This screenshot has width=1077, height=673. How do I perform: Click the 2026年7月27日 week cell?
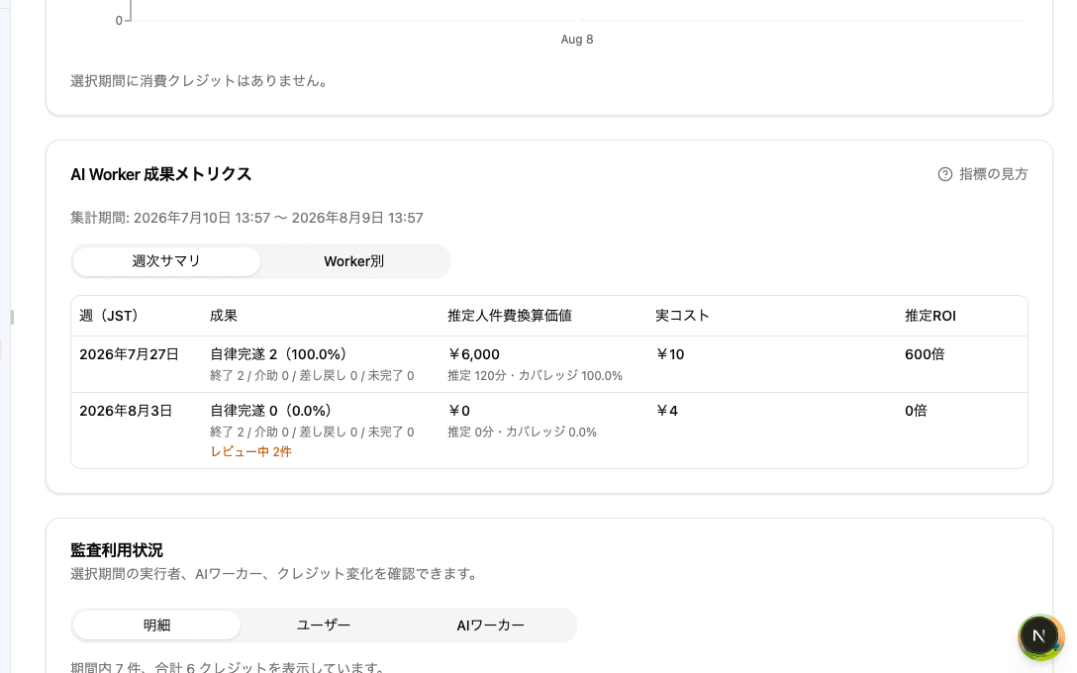(129, 354)
